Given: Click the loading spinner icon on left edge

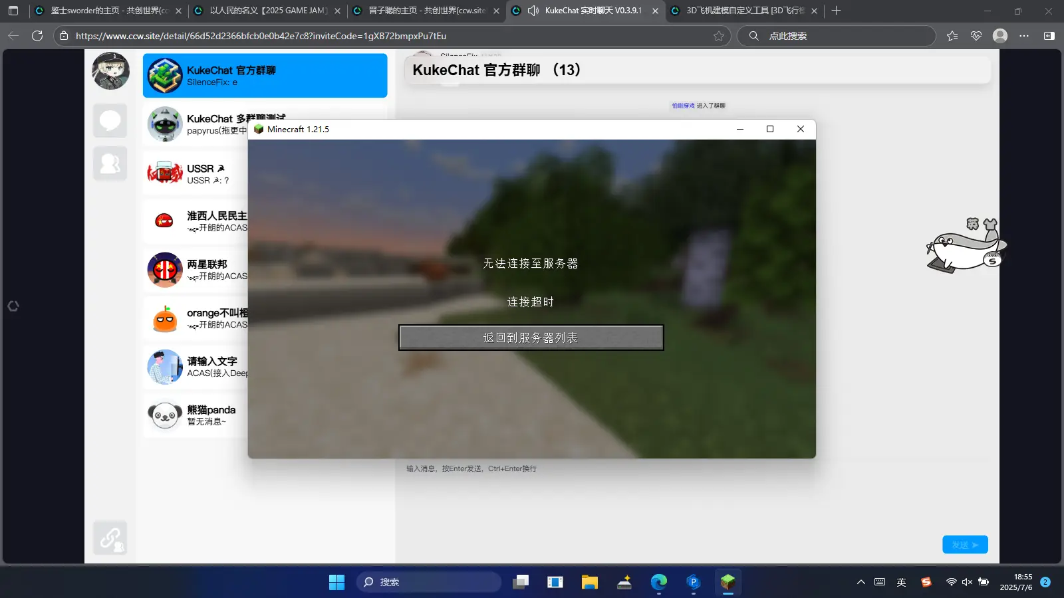Looking at the screenshot, I should coord(13,306).
